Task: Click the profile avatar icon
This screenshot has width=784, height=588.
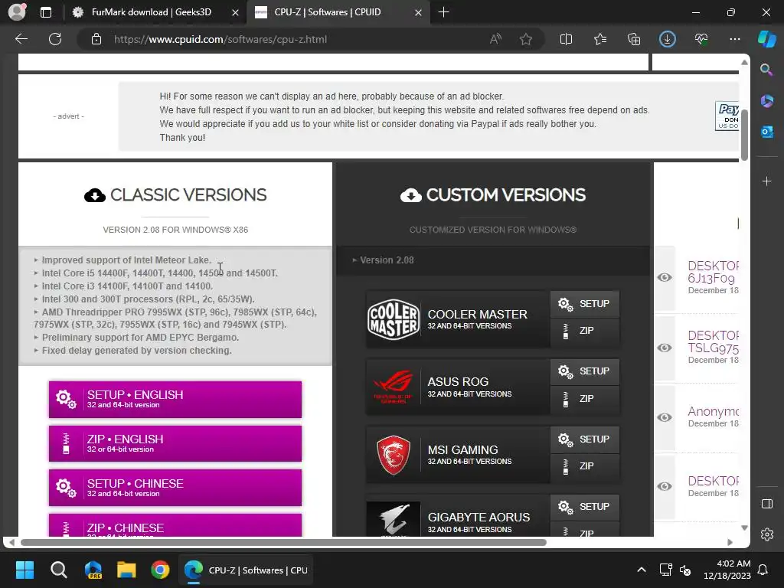Action: tap(17, 12)
